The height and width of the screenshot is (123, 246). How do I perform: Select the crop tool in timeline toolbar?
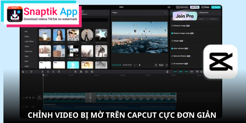coord(92,72)
